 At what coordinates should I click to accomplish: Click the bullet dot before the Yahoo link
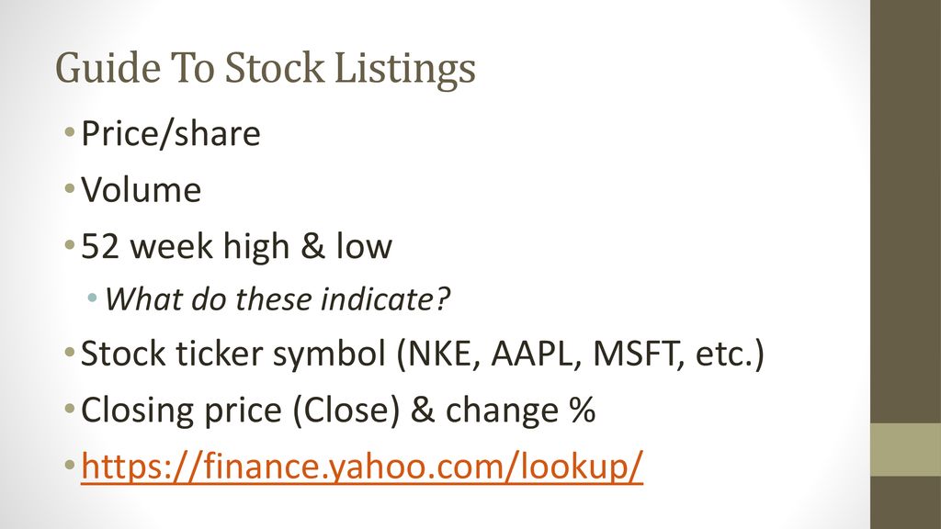point(70,465)
